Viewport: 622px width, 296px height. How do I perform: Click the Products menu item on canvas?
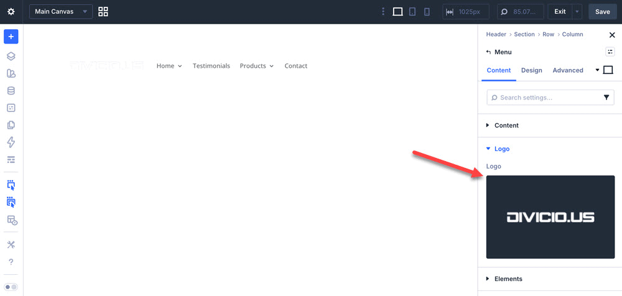coord(253,66)
